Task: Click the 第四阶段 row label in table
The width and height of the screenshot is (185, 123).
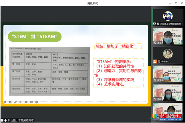Action: [x=16, y=89]
